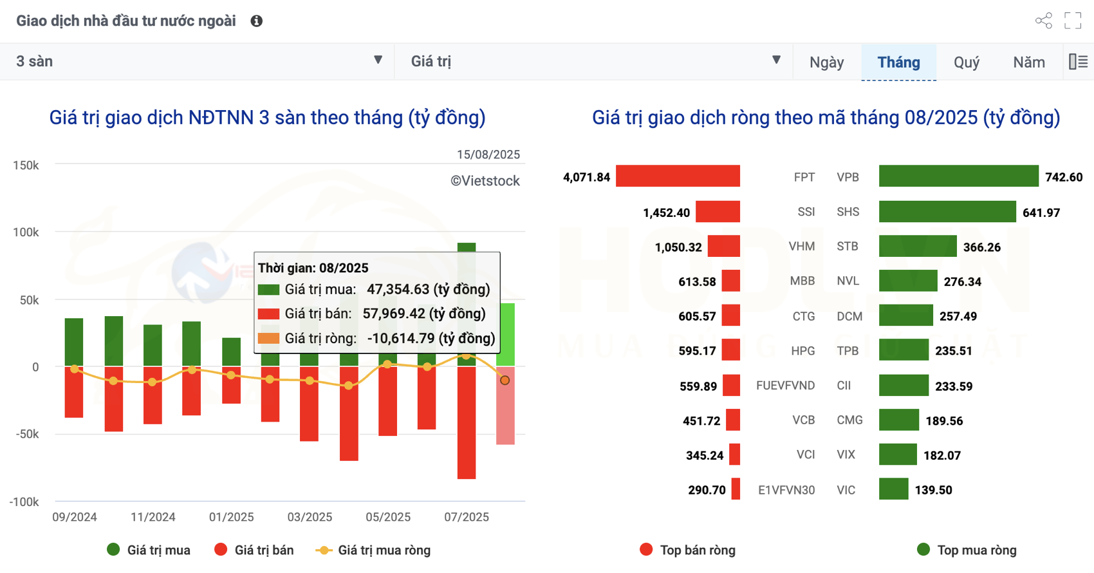Toggle the Giá trị bán legend series
The height and width of the screenshot is (573, 1094).
pos(255,550)
